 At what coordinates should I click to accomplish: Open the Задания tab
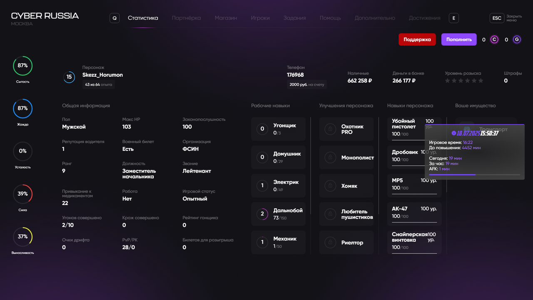(295, 18)
